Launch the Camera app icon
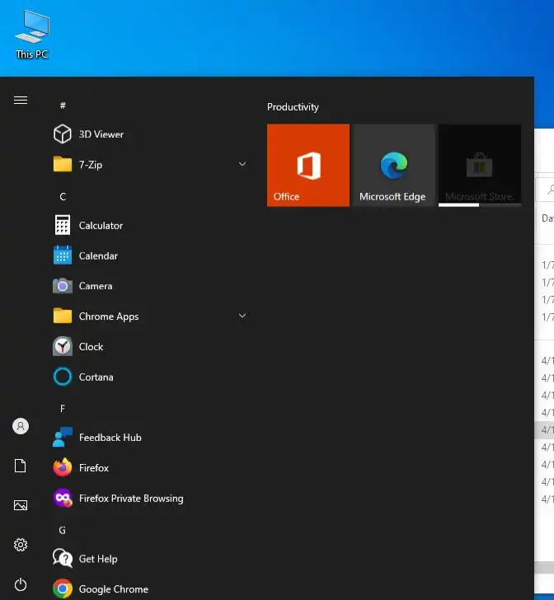Viewport: 554px width, 600px height. pyautogui.click(x=63, y=286)
